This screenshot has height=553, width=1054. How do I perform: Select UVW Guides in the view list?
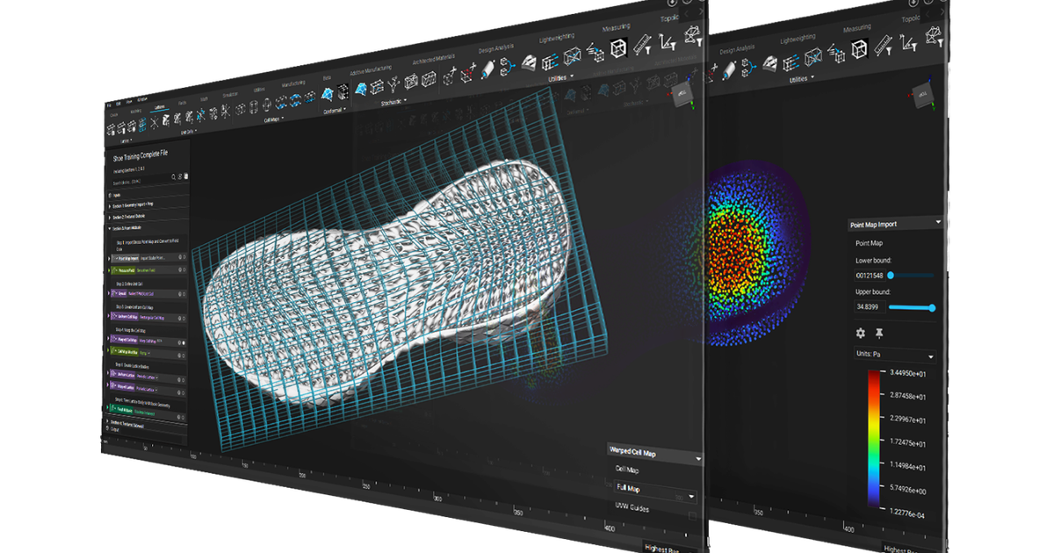[x=632, y=506]
